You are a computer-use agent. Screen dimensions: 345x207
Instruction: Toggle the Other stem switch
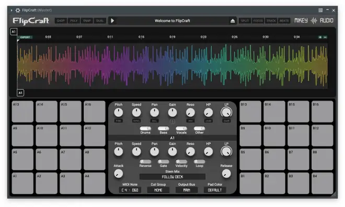pyautogui.click(x=199, y=128)
